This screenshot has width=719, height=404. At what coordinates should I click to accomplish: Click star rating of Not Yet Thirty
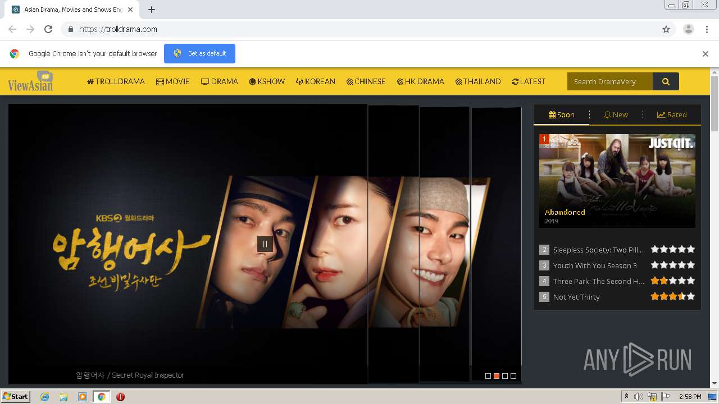click(673, 296)
